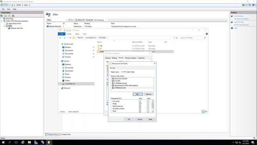Click create connection globe icon in Connections
This screenshot has width=257, height=145.
(2, 16)
